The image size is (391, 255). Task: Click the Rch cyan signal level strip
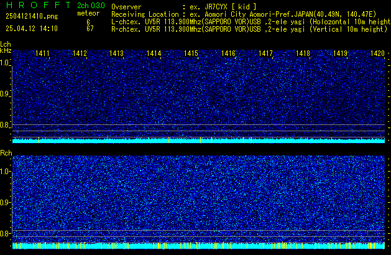(x=198, y=246)
